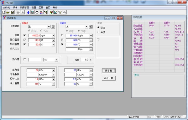Click the 设计条件 window logo icon
Viewport: 188px width, 120px height.
pos(4,18)
